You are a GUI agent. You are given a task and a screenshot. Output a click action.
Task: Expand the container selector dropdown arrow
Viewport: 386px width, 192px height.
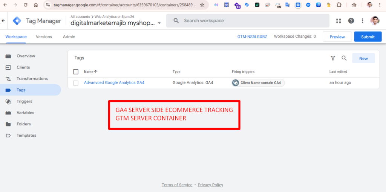(x=159, y=23)
